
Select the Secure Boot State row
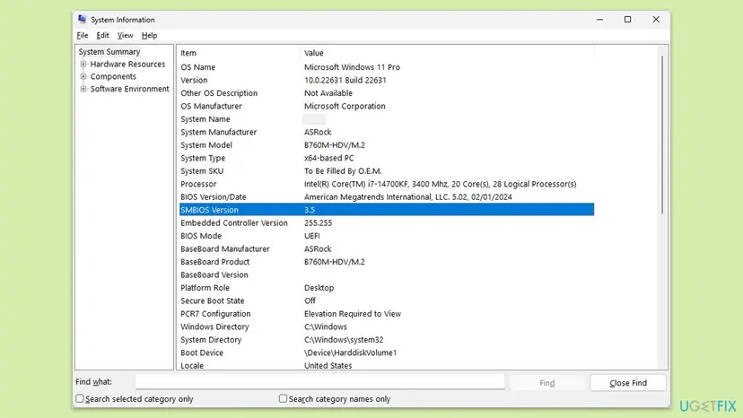387,300
